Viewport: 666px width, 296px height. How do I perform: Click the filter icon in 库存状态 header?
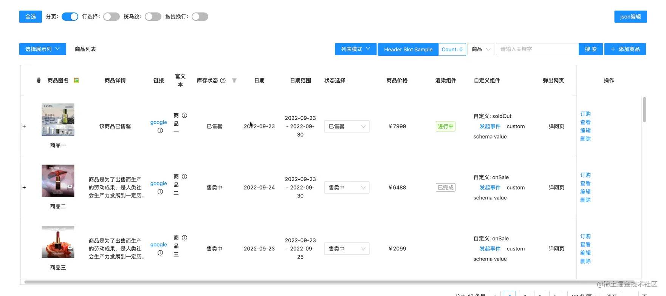(234, 80)
